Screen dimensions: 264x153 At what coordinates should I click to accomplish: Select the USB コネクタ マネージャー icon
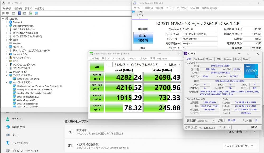point(11,29)
